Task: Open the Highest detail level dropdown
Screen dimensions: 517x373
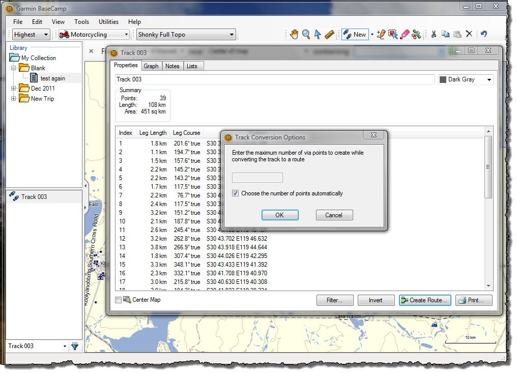Action: pyautogui.click(x=31, y=34)
